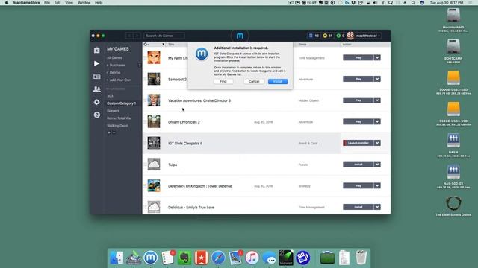Image resolution: width=478 pixels, height=268 pixels.
Task: Open Evernote from the dock
Action: 184,258
